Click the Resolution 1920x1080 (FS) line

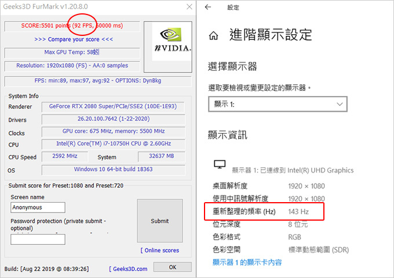72,65
